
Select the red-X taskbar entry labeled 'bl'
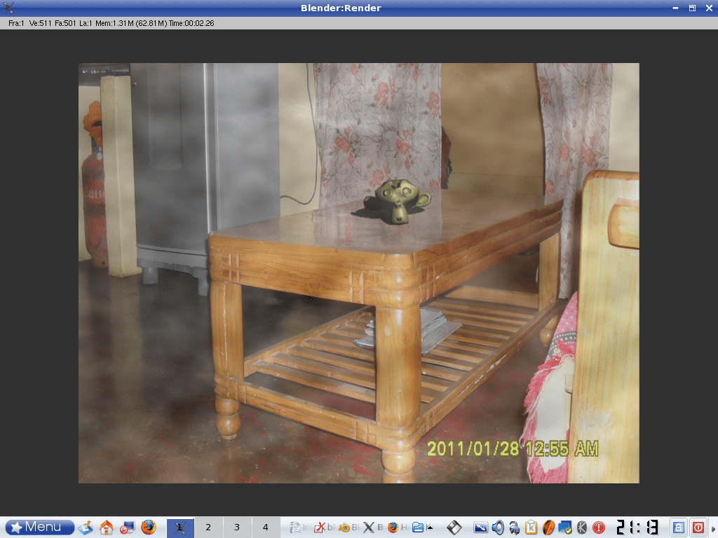pos(324,527)
